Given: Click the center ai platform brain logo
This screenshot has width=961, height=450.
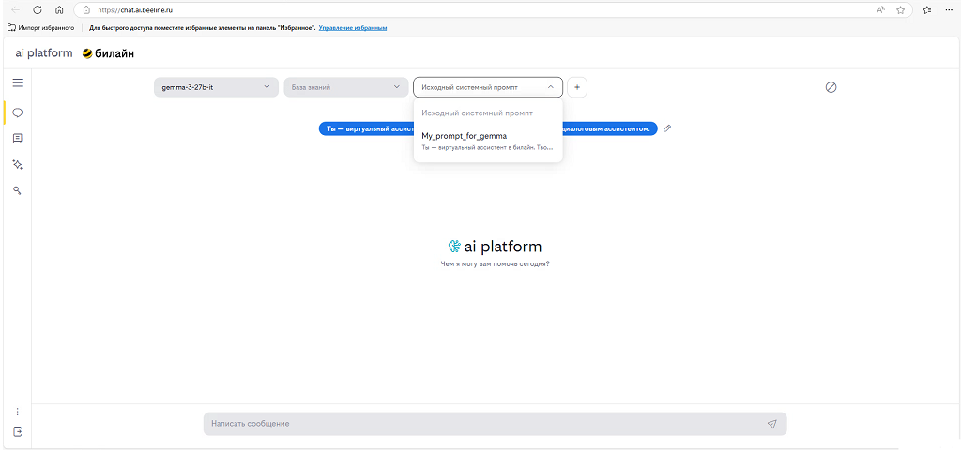Looking at the screenshot, I should point(454,247).
